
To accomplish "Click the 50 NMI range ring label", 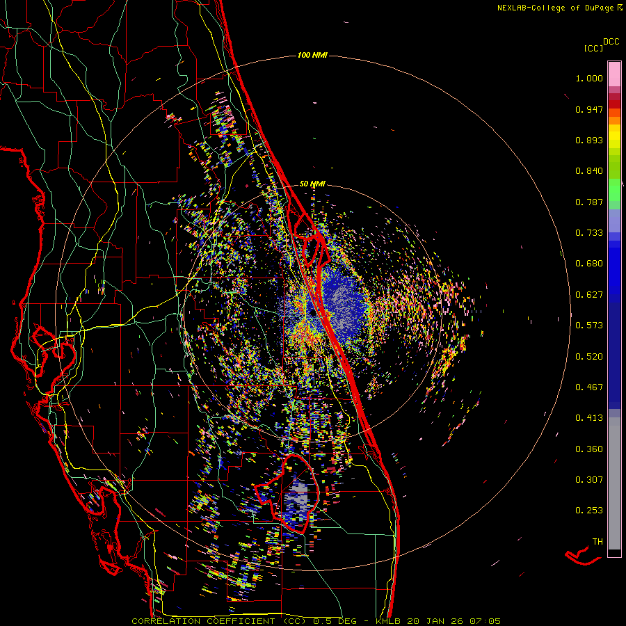I will 312,184.
